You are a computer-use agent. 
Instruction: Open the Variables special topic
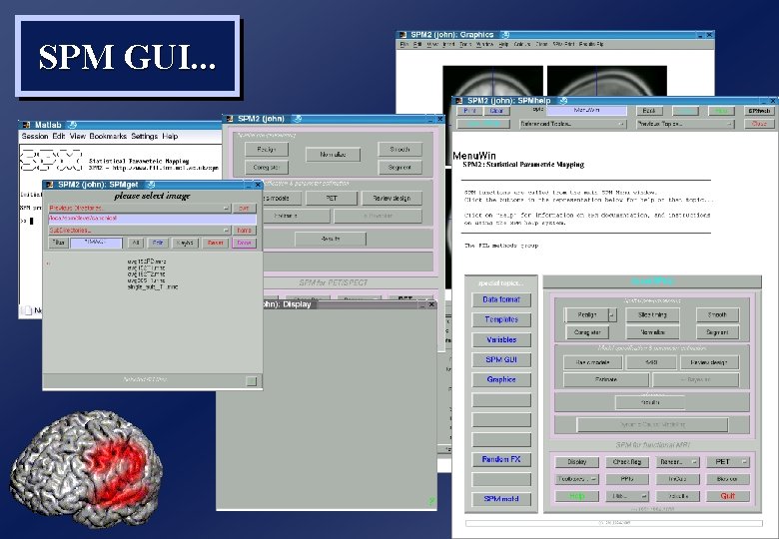501,340
